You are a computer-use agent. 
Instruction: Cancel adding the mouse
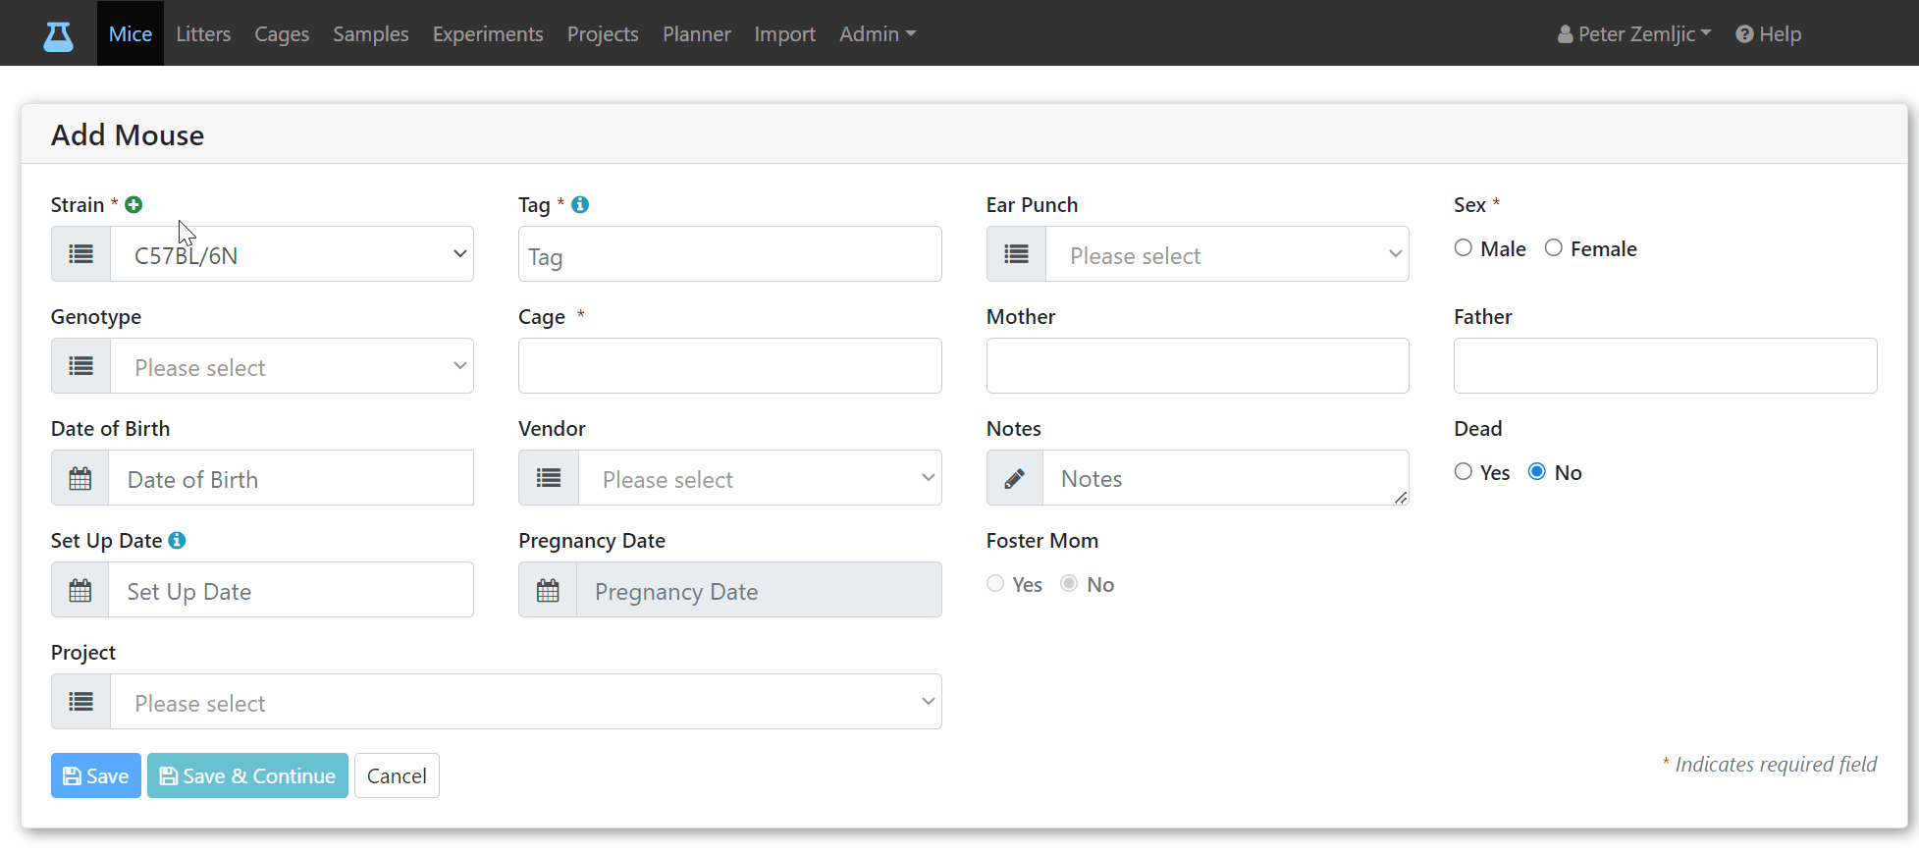[x=397, y=775]
